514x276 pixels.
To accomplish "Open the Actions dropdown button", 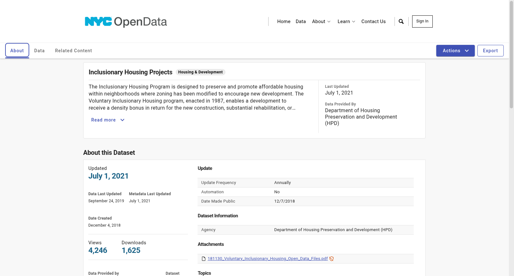I will (x=455, y=51).
